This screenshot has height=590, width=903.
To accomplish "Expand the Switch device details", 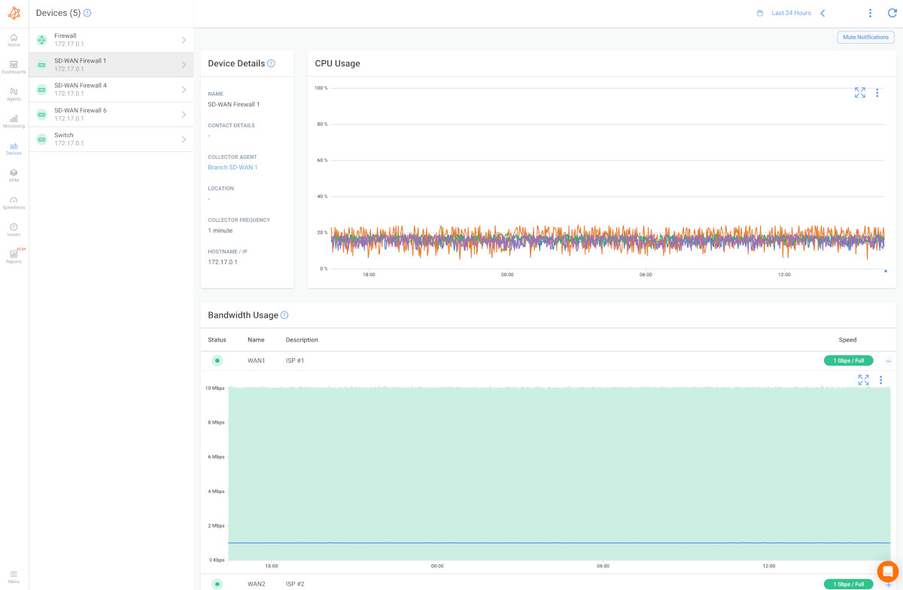I will click(183, 138).
